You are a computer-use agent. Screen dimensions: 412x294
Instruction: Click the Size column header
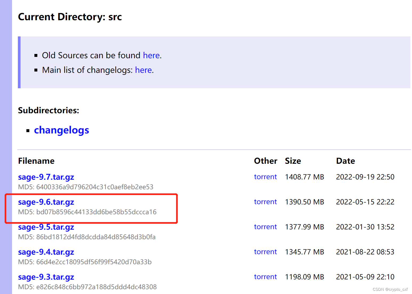293,161
